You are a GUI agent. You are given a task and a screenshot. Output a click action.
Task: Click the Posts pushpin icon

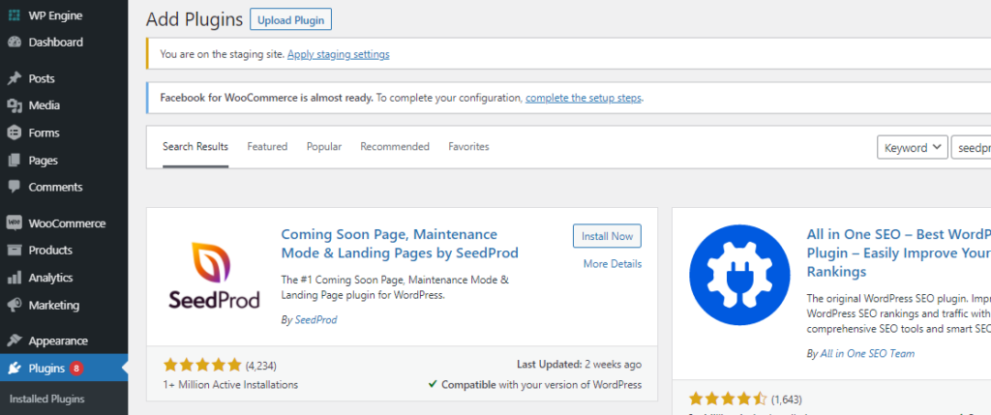(x=14, y=79)
